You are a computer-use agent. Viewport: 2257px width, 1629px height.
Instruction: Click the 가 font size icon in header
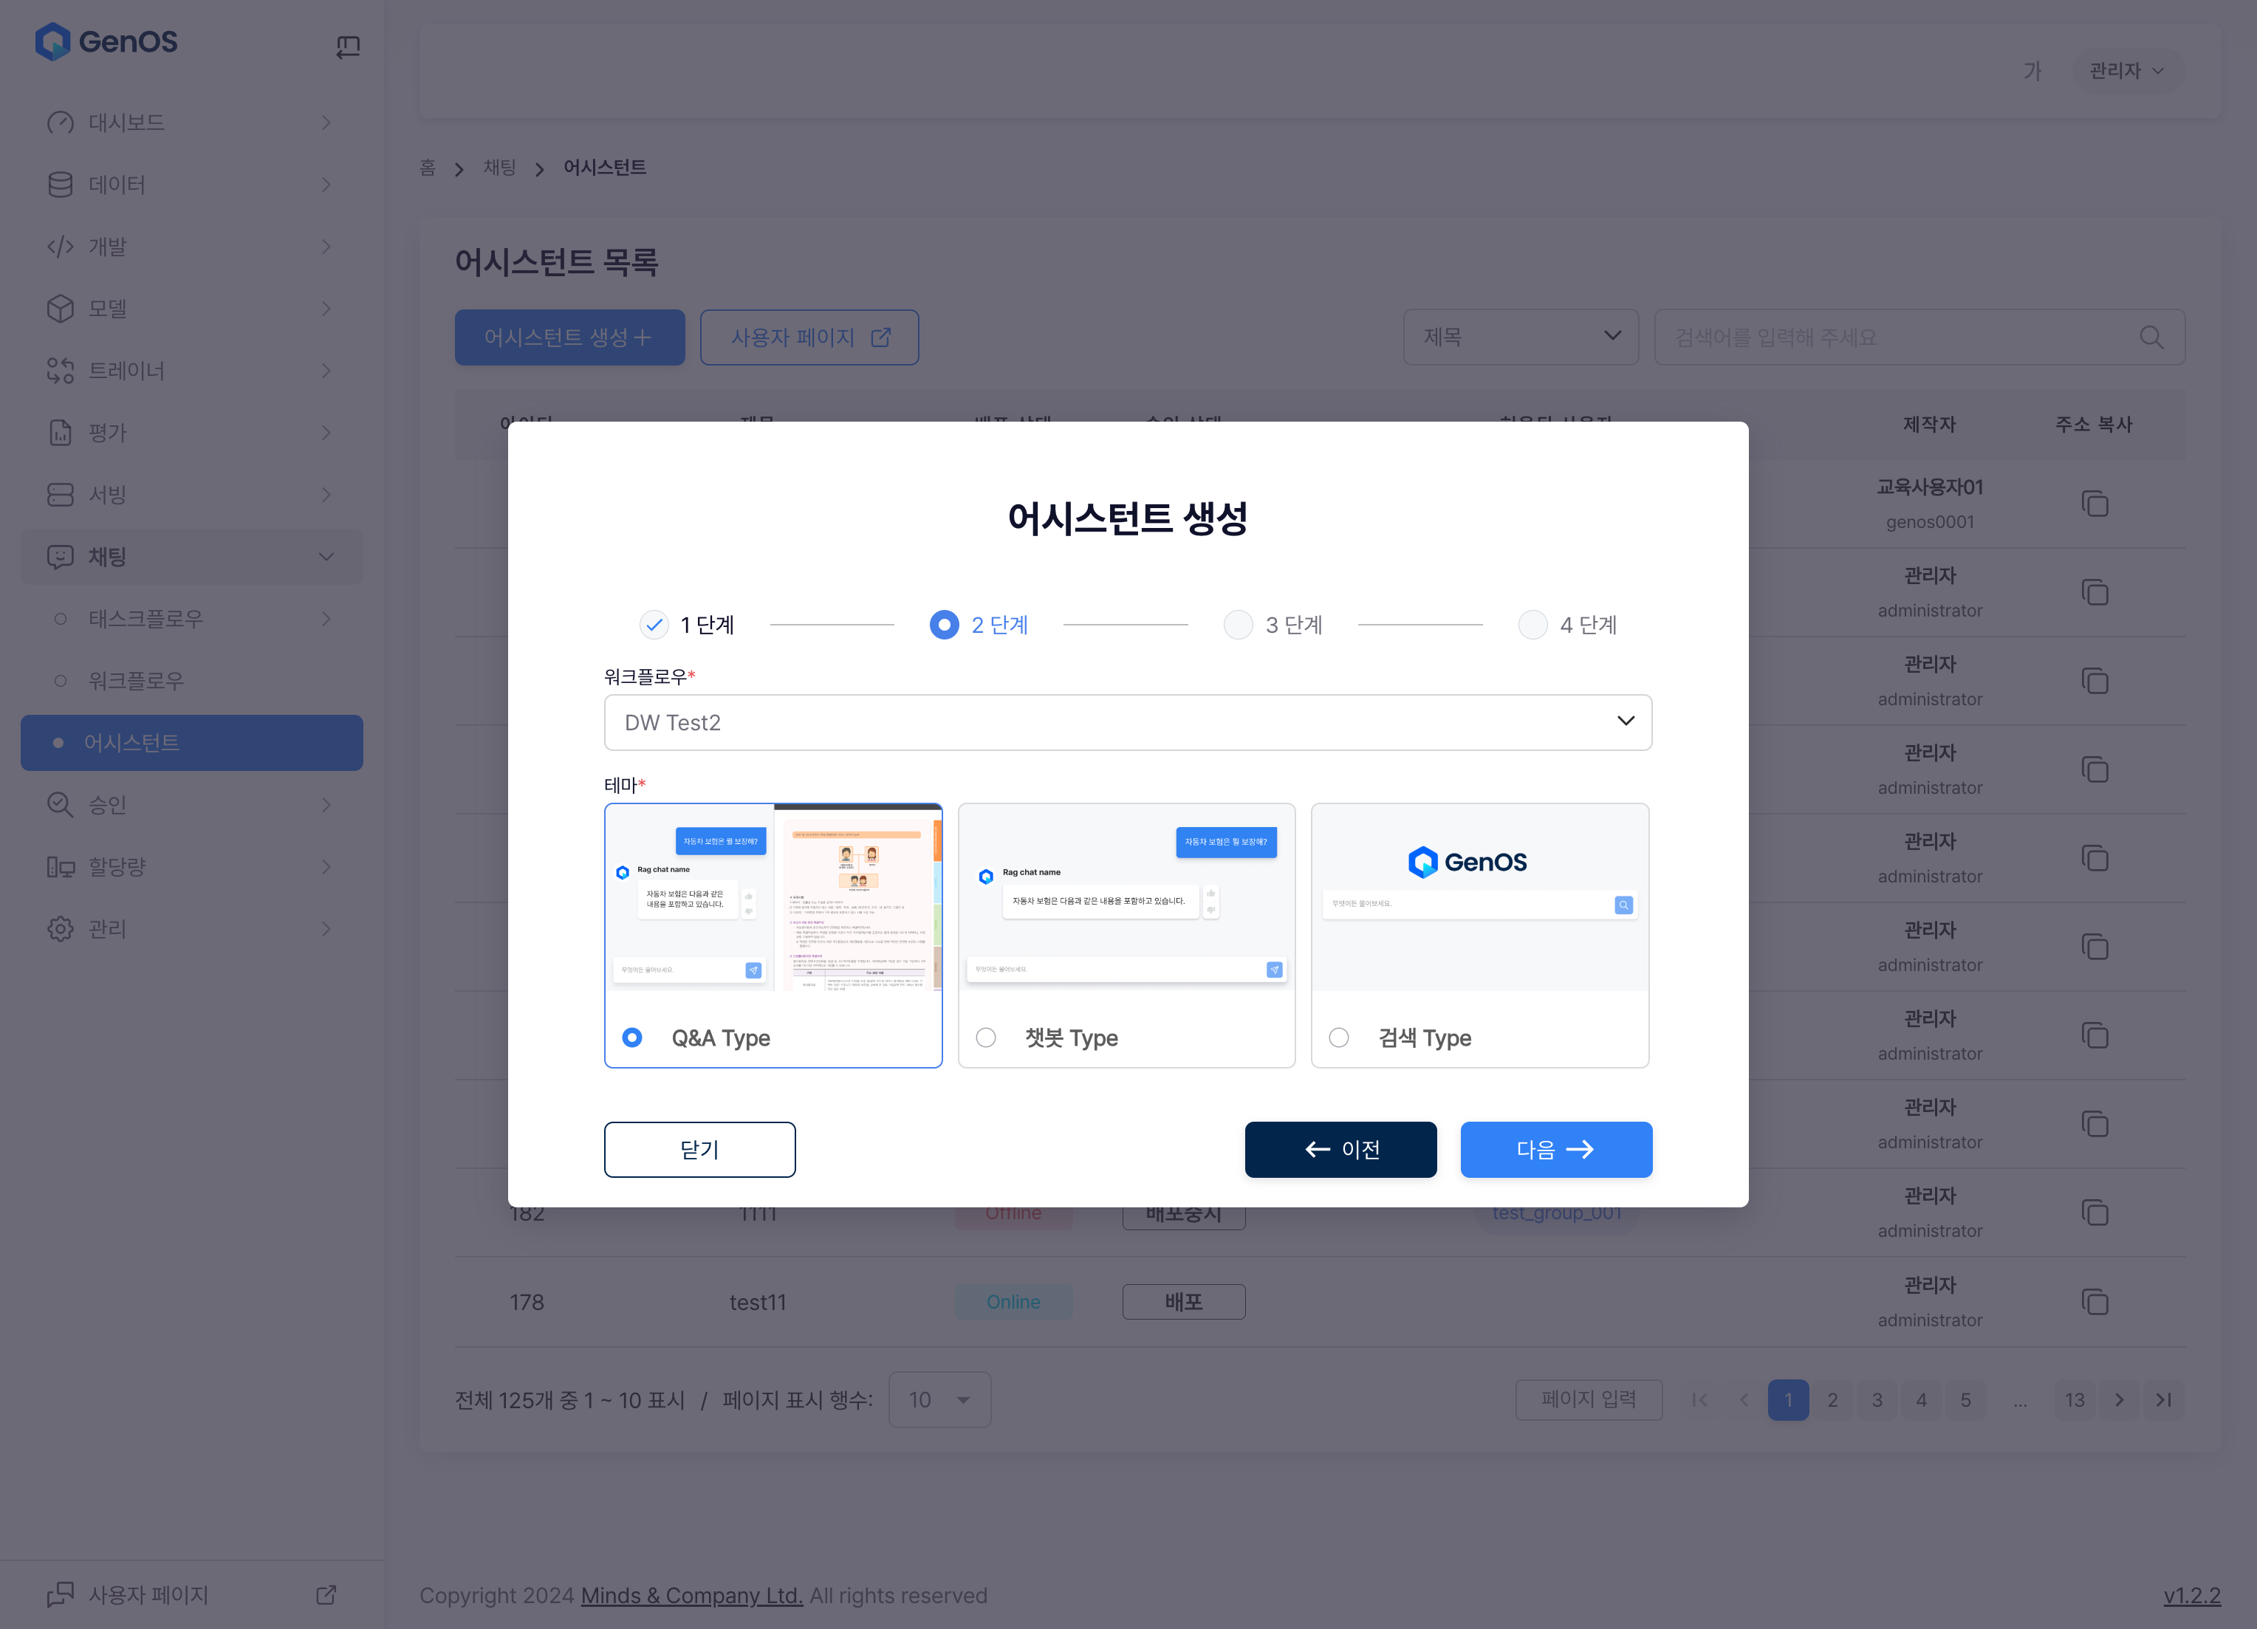coord(2032,71)
